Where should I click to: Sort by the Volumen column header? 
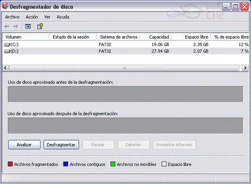pyautogui.click(x=26, y=37)
